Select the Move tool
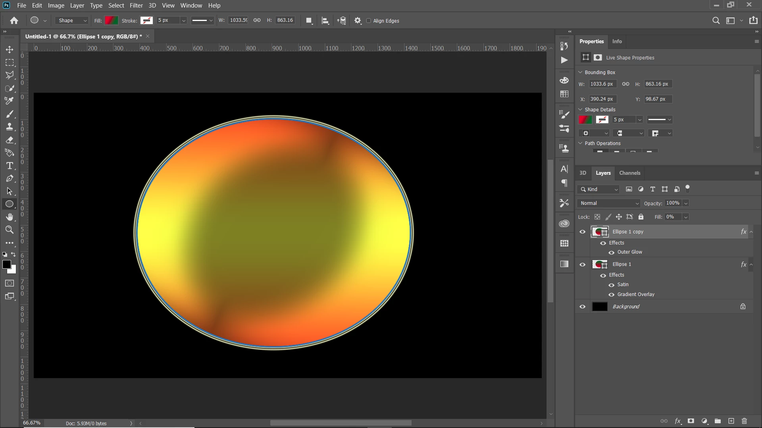762x428 pixels. point(10,50)
